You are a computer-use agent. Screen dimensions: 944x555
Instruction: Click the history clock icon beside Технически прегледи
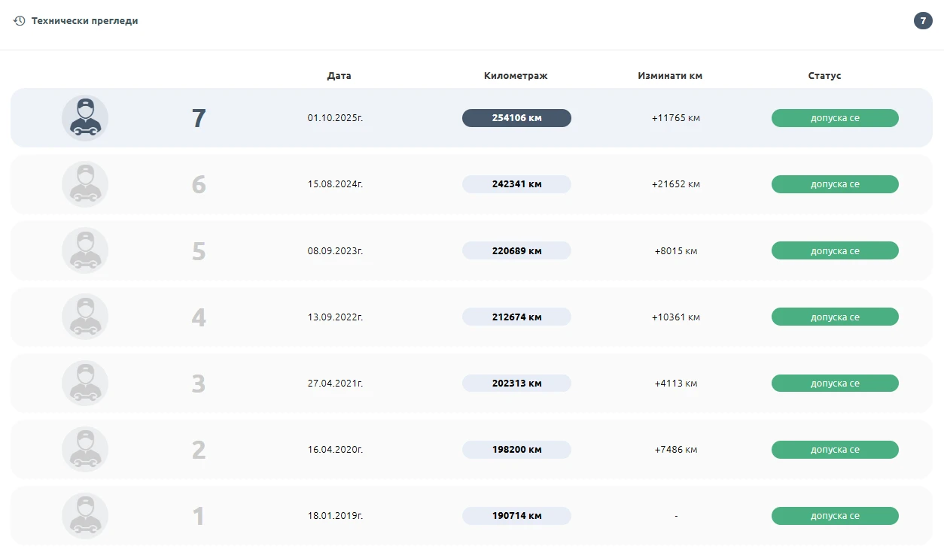[x=20, y=21]
